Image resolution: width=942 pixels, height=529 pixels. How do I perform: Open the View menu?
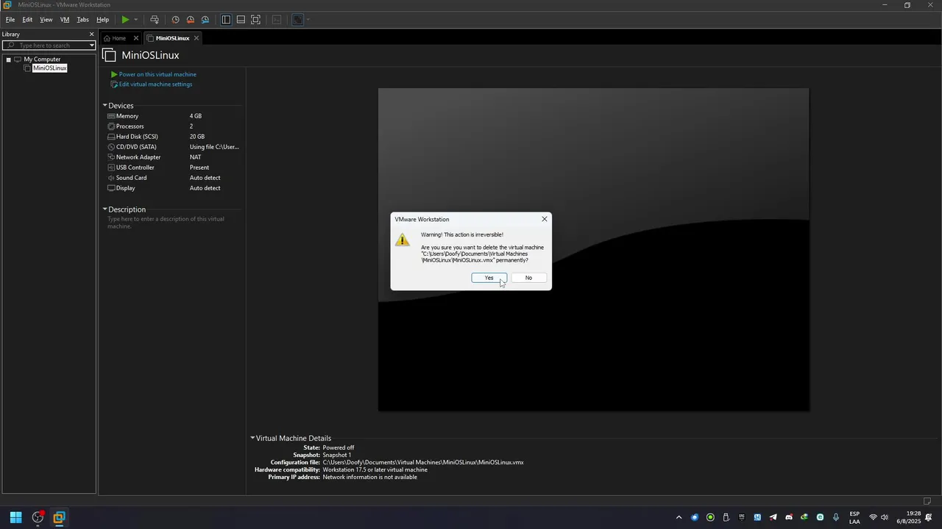(46, 20)
